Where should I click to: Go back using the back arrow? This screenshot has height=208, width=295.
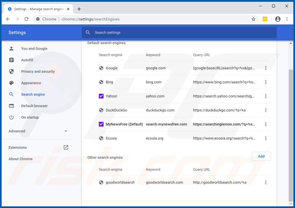tap(8, 19)
